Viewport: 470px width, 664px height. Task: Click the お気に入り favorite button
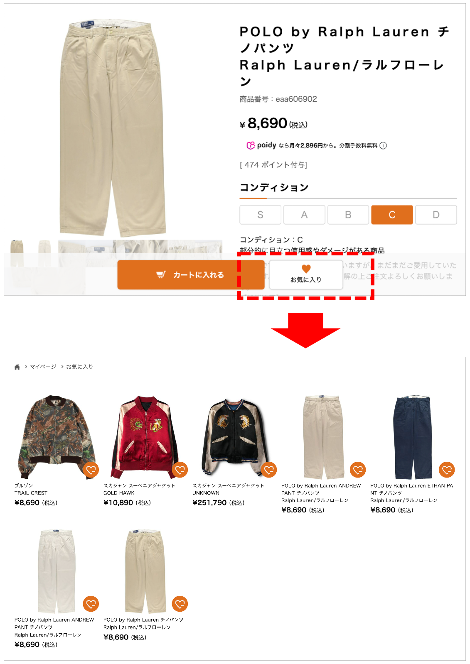pyautogui.click(x=306, y=274)
